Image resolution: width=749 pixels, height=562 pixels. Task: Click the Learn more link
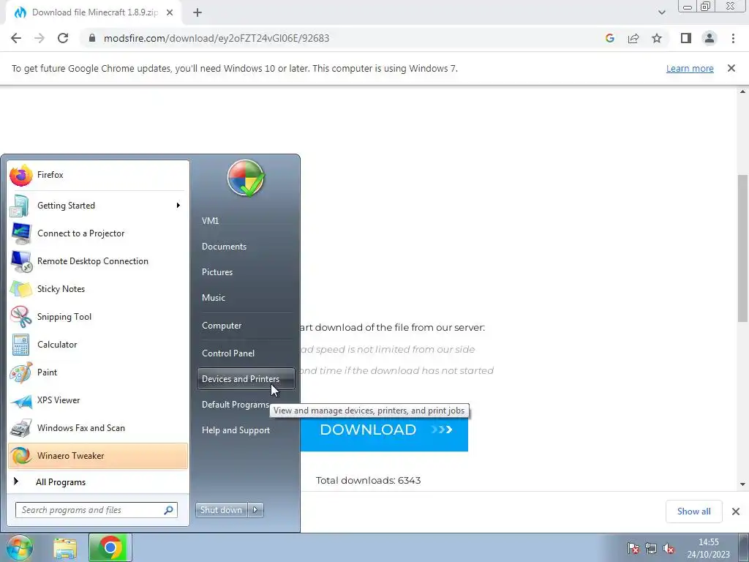(690, 68)
